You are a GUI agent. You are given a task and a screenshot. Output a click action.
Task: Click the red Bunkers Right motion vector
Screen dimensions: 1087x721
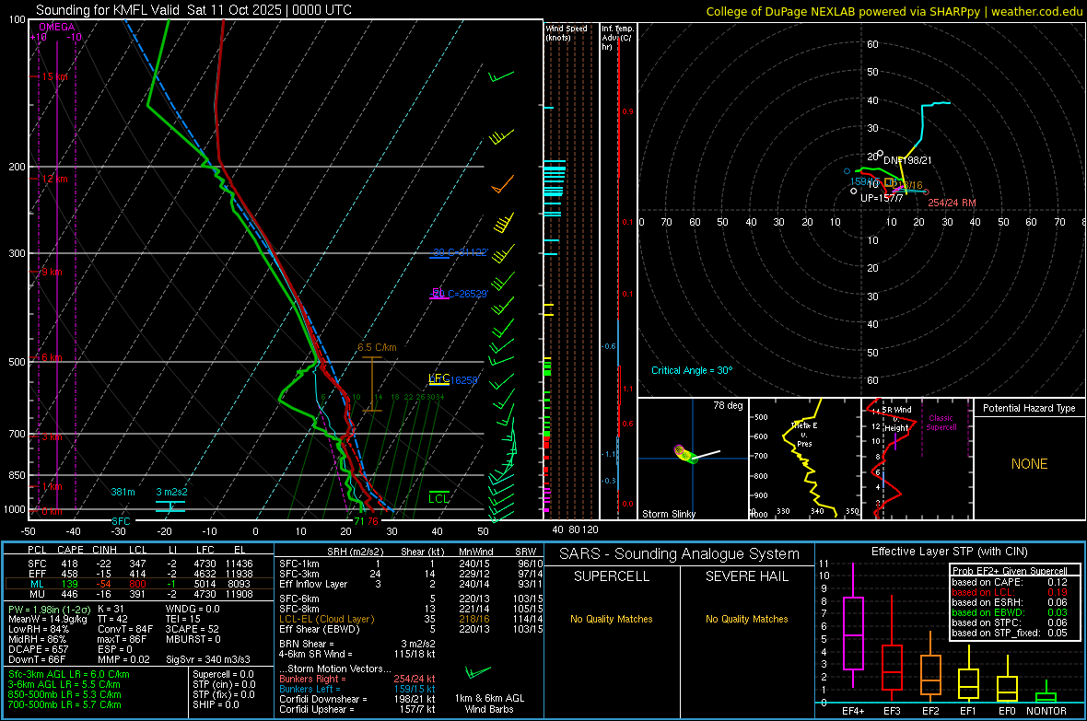point(357,679)
